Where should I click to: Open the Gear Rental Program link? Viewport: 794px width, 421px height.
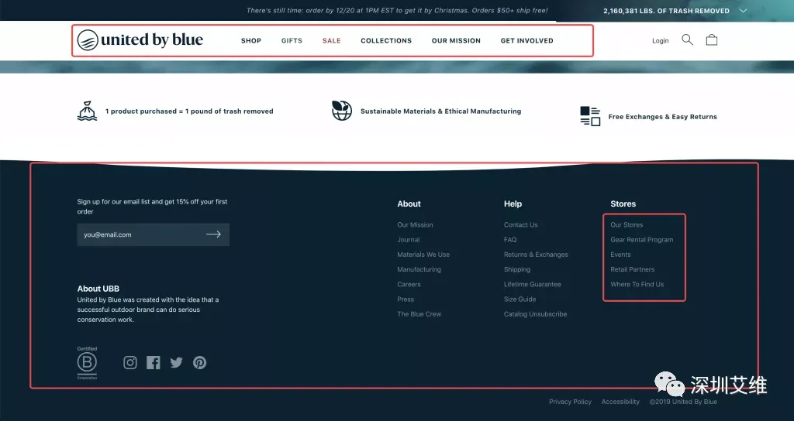click(641, 240)
